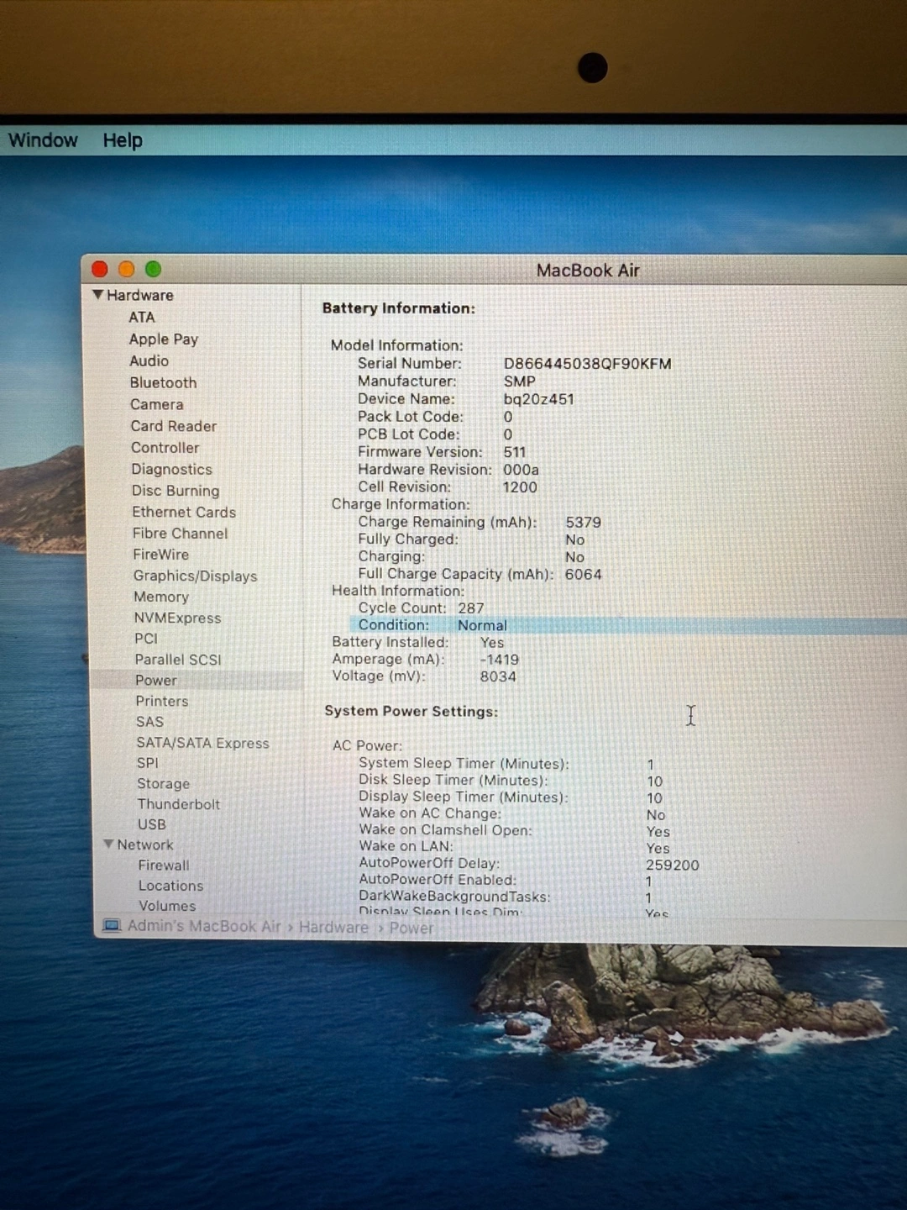Select ATA in the sidebar
907x1210 pixels.
point(142,318)
